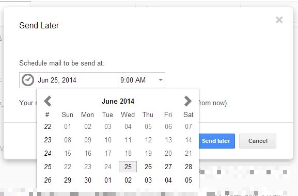The width and height of the screenshot is (298, 196).
Task: Go to previous month with left arrow
Action: pyautogui.click(x=48, y=101)
